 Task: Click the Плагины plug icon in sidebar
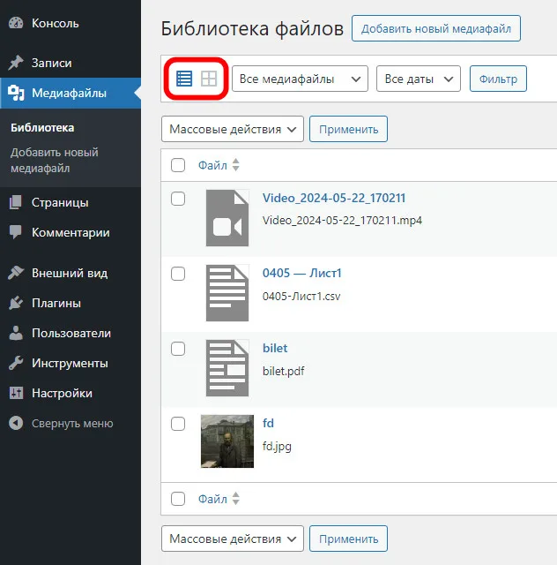click(x=16, y=303)
